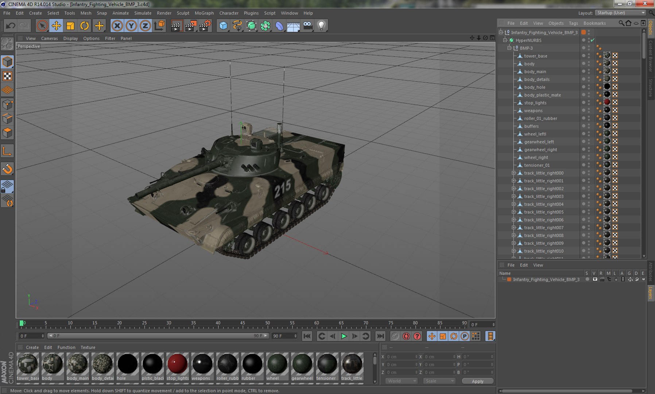Viewport: 655px width, 394px height.
Task: Activate the Rotate tool in top toolbar
Action: [x=85, y=26]
